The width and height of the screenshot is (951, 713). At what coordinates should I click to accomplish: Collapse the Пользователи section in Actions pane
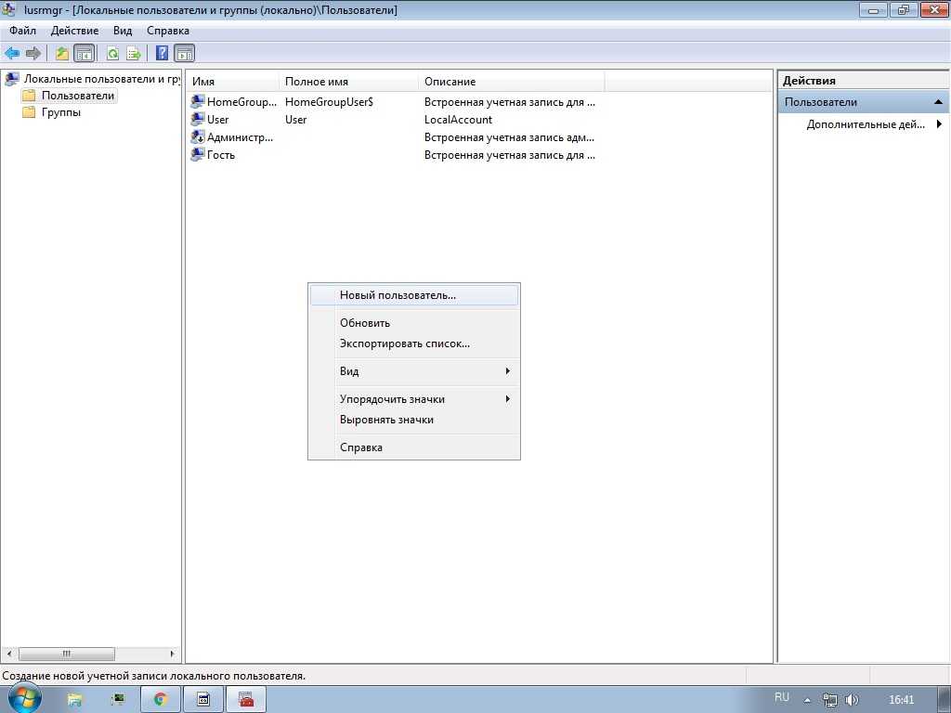pos(938,102)
